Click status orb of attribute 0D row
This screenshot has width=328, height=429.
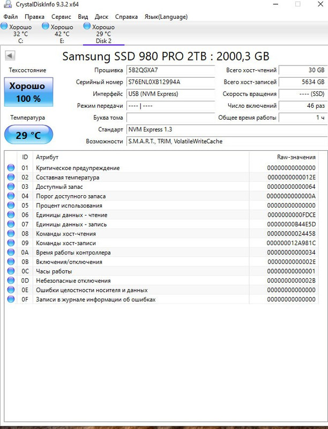(x=11, y=280)
